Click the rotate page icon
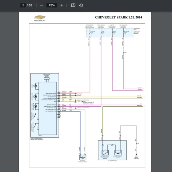Viewport: 172px width, 172px height. coord(81,5)
